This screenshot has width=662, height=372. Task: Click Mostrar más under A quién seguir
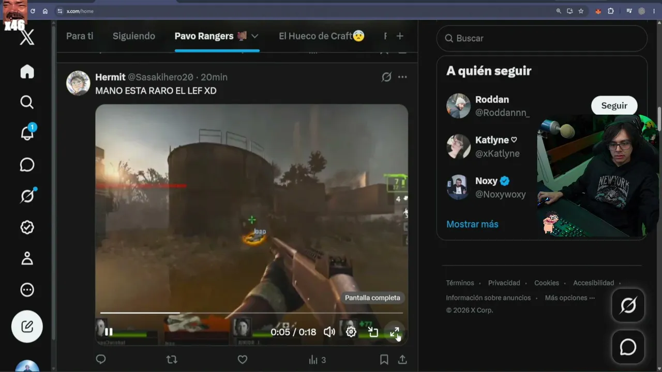[x=472, y=224]
